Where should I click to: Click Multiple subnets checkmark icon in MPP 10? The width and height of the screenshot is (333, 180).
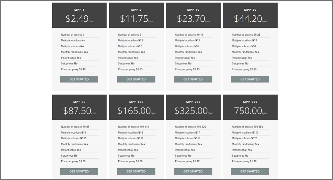pos(195,46)
